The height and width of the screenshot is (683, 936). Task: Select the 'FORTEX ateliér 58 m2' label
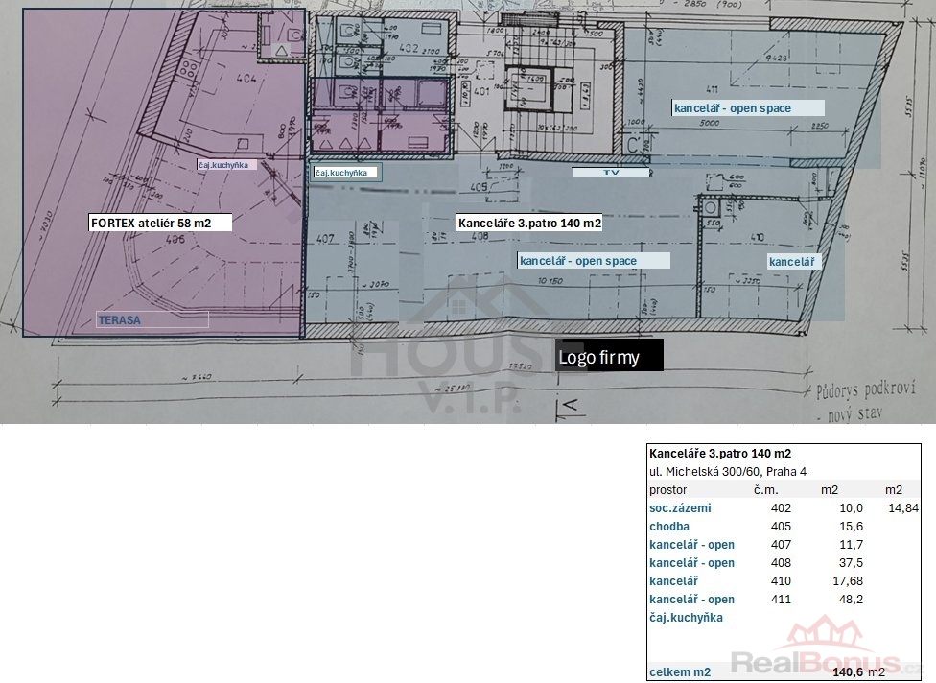tap(150, 223)
